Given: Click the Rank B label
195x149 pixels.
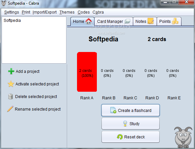Looking at the screenshot, I should pyautogui.click(x=109, y=98).
